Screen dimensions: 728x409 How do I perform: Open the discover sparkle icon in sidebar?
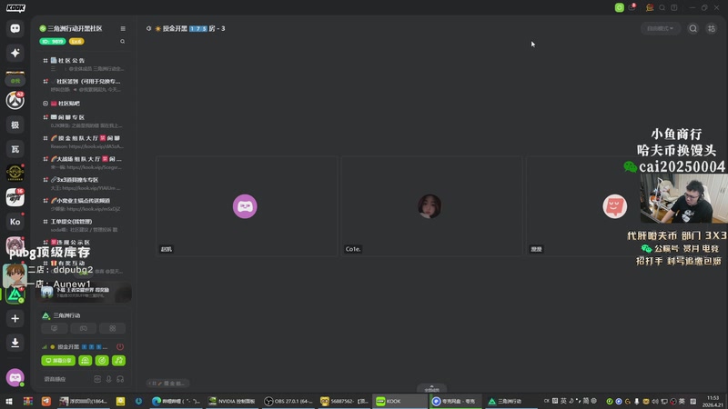pyautogui.click(x=15, y=53)
